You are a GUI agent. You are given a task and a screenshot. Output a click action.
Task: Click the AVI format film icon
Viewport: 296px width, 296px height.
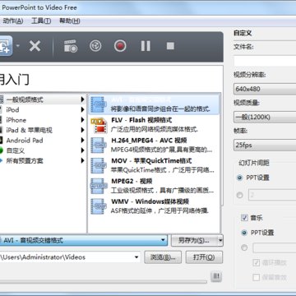99,104
